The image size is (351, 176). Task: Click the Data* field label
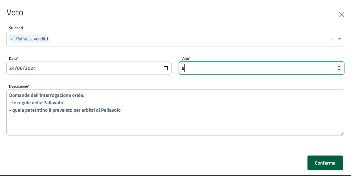[x=13, y=58]
